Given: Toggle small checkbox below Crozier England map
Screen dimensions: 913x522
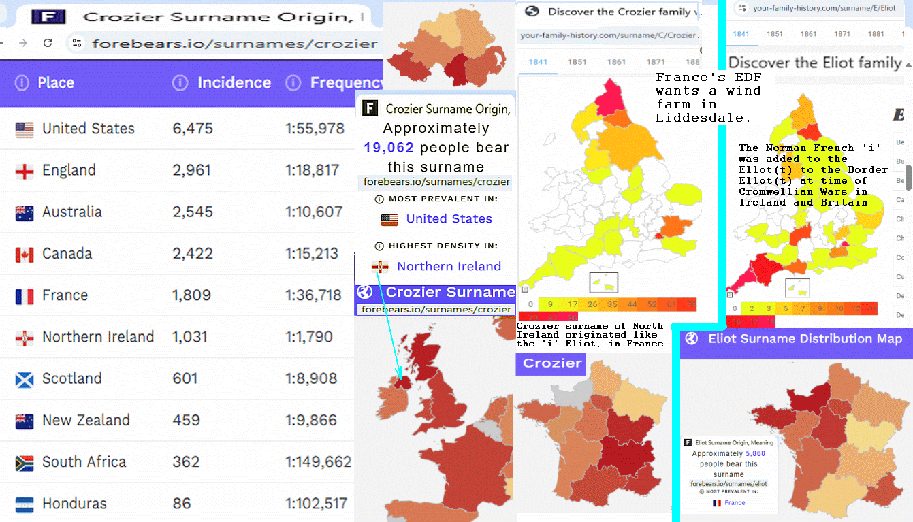Looking at the screenshot, I should [524, 289].
